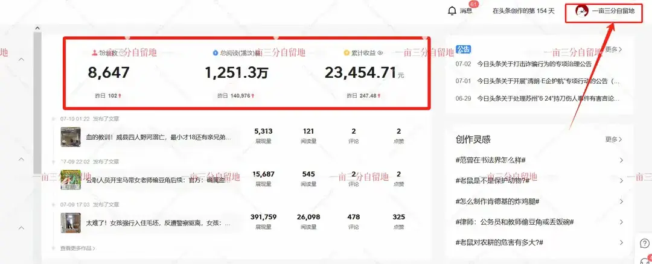The width and height of the screenshot is (652, 264).
Task: Expand the 律师:公务员和教师偷豆角 chevron
Action: coord(621,222)
